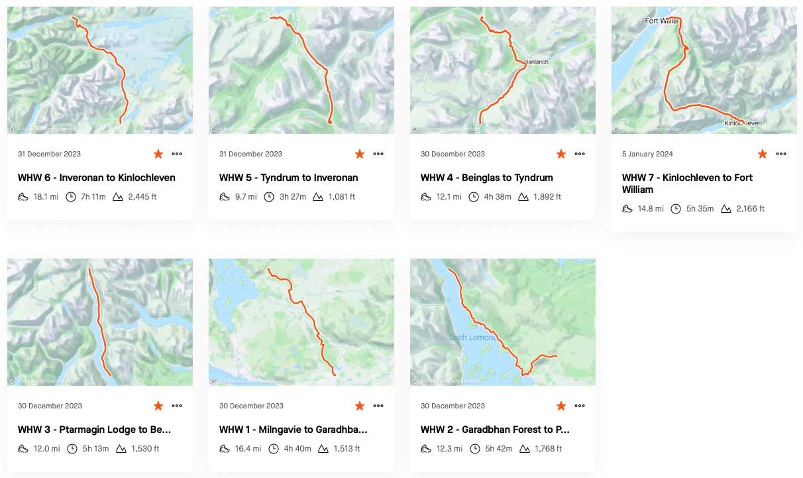Open WHW 4 - Beinglas to Tyndrum title
803x478 pixels.
[x=487, y=178]
